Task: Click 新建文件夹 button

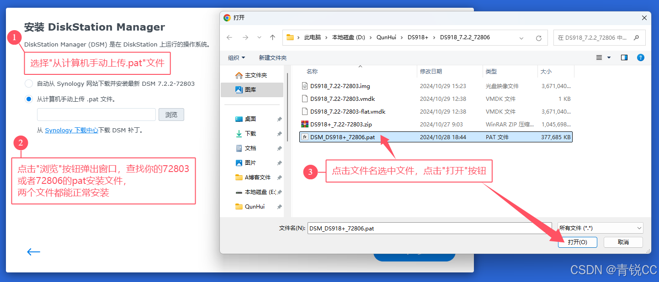Action: (272, 57)
